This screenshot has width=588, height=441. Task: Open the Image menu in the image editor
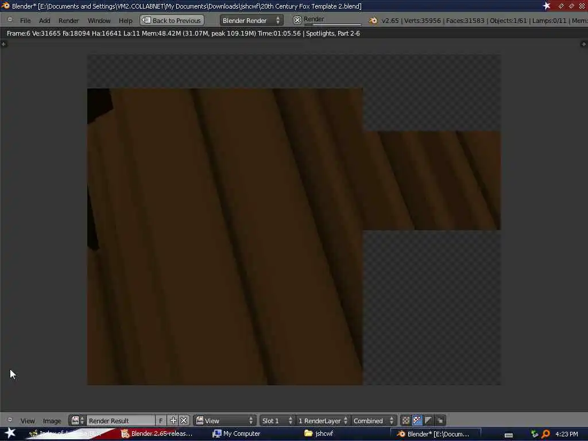(52, 421)
